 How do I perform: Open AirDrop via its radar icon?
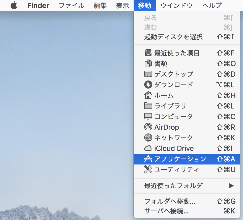pyautogui.click(x=148, y=127)
